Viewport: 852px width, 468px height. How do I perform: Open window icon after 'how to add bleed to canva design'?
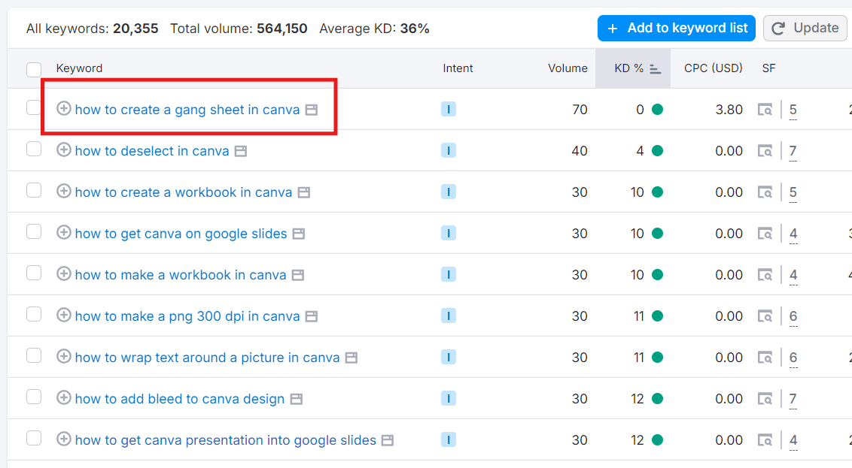296,399
